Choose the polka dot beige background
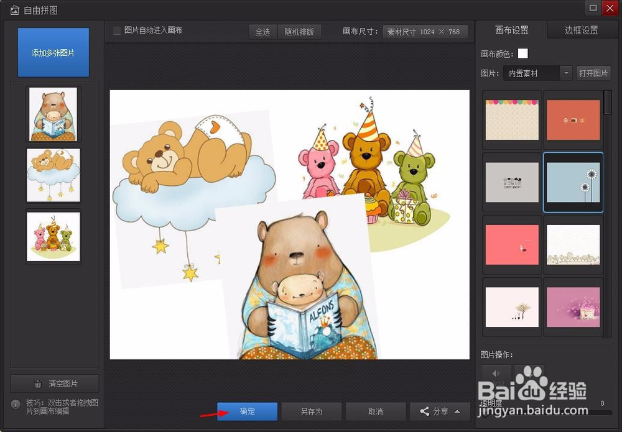The width and height of the screenshot is (622, 432). (x=512, y=120)
